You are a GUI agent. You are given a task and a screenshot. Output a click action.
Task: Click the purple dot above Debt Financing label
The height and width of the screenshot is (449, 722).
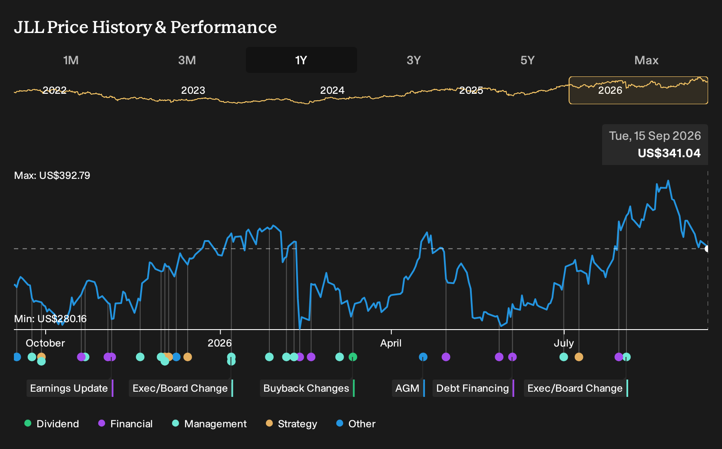(x=512, y=357)
